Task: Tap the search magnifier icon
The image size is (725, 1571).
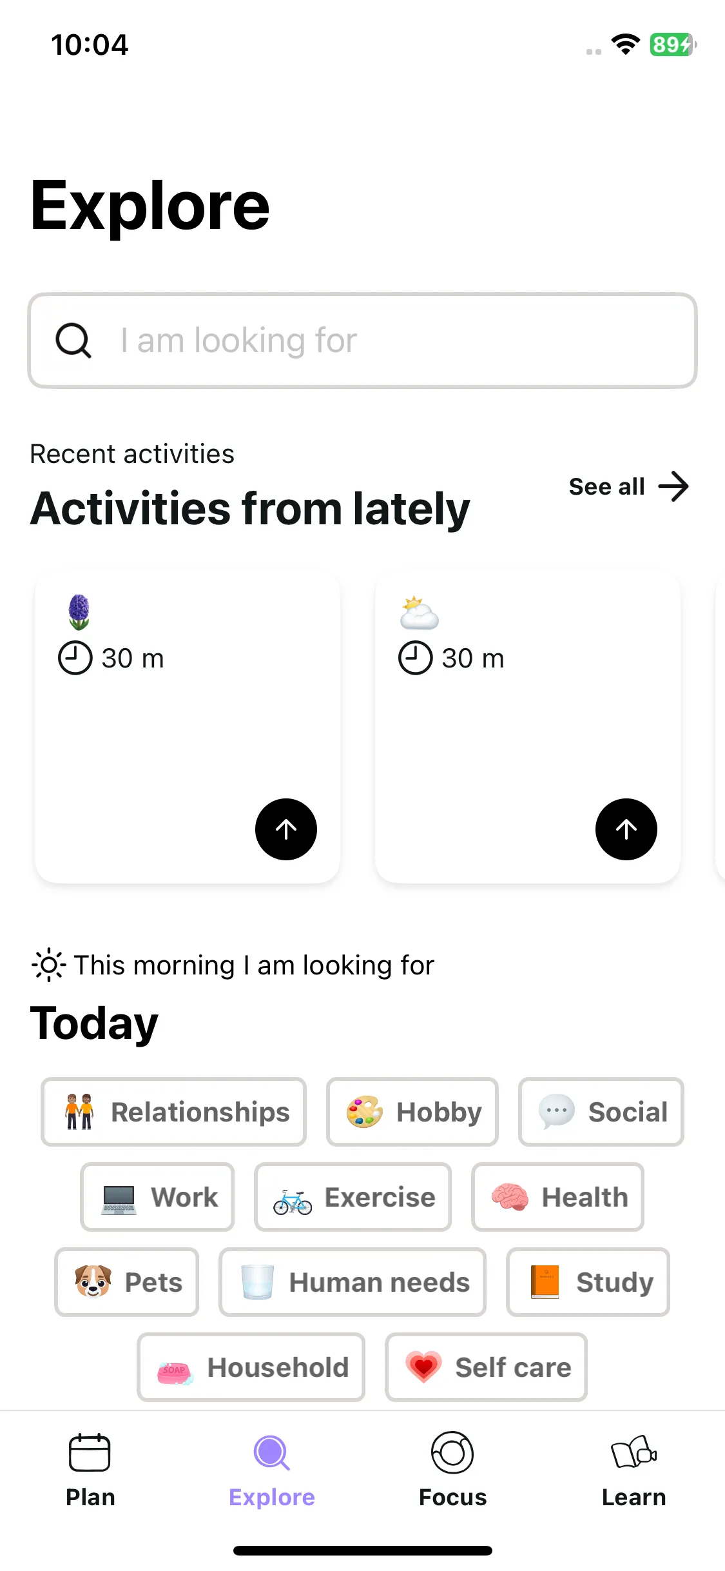Action: [73, 340]
